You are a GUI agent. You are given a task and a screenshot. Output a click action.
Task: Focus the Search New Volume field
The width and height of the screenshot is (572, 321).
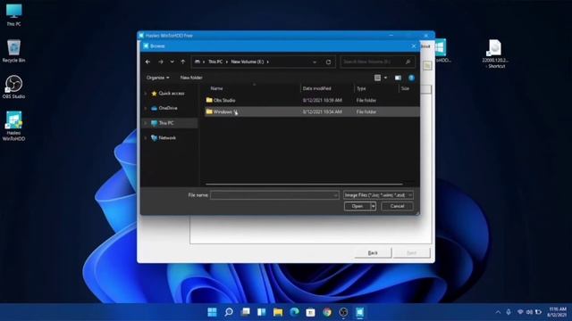[x=377, y=62]
